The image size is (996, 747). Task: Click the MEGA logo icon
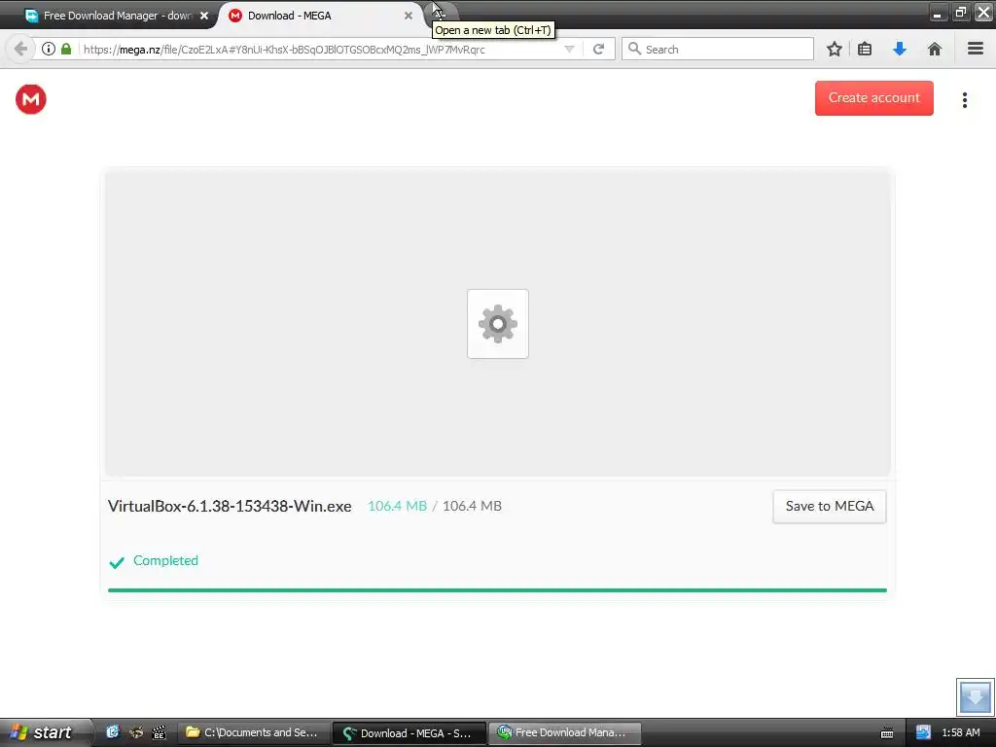30,99
